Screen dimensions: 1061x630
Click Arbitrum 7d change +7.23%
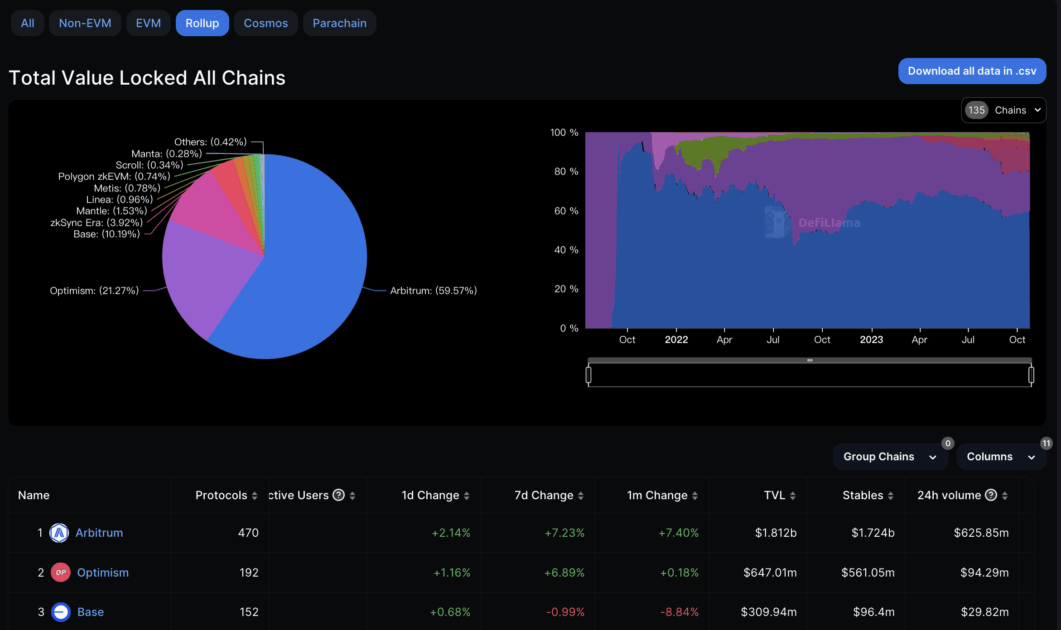[564, 533]
